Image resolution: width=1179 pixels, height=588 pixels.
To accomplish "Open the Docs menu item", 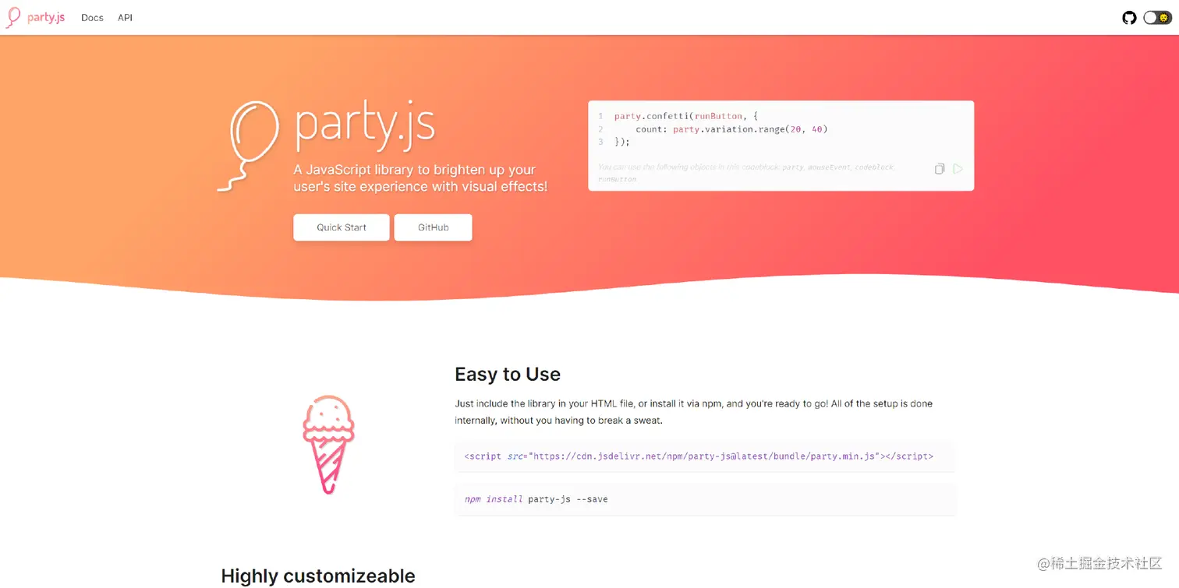I will click(x=92, y=17).
